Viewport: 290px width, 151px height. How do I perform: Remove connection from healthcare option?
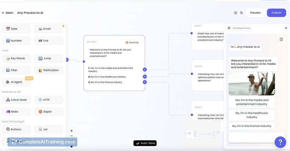click(145, 77)
